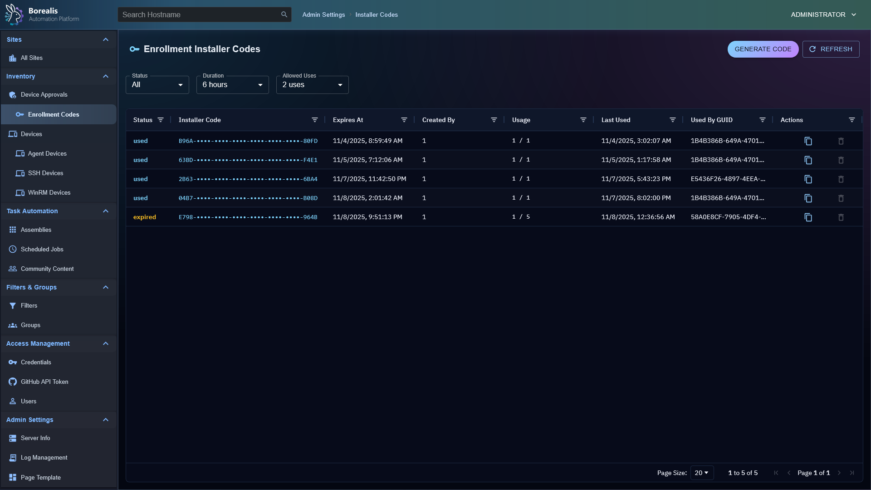Open Installer Code column filter menu
This screenshot has height=490, width=871.
314,120
